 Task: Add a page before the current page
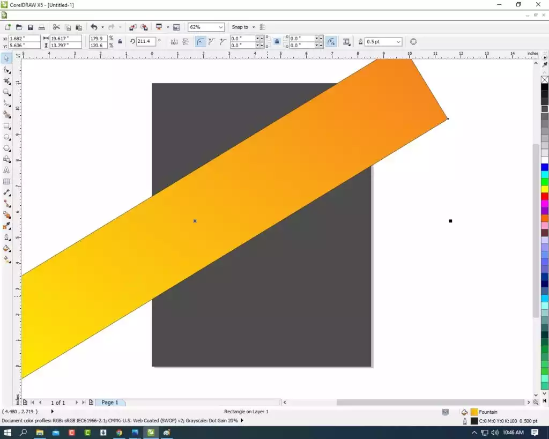pyautogui.click(x=25, y=402)
